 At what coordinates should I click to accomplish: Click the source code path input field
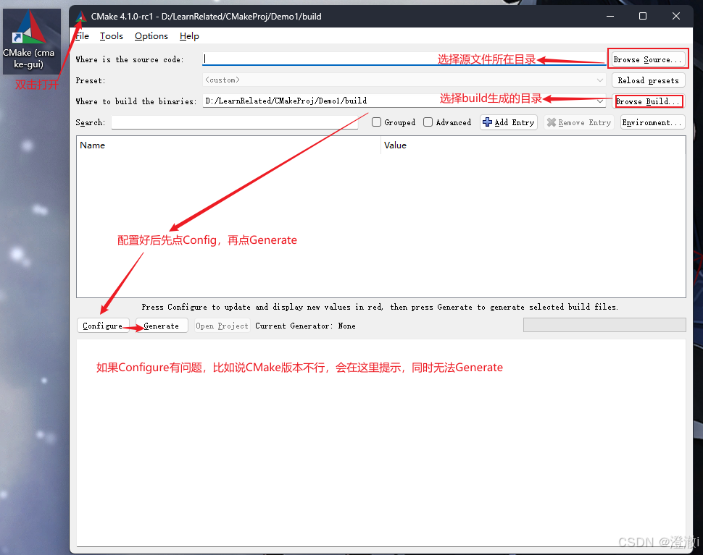[x=404, y=59]
